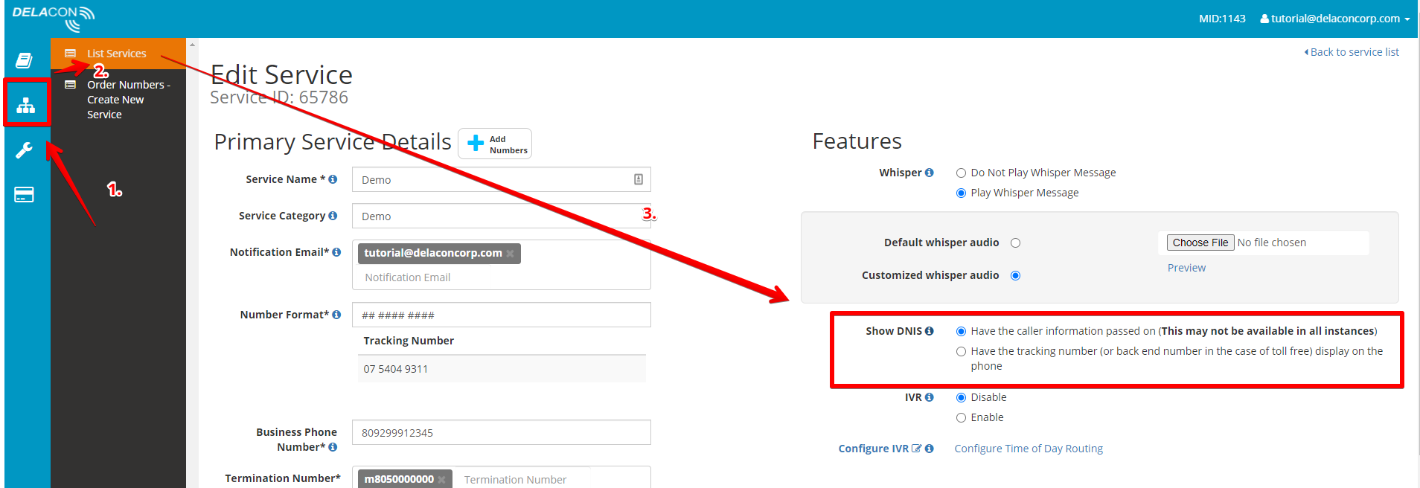Show Notification Email info tooltip icon
The image size is (1420, 488).
point(336,252)
